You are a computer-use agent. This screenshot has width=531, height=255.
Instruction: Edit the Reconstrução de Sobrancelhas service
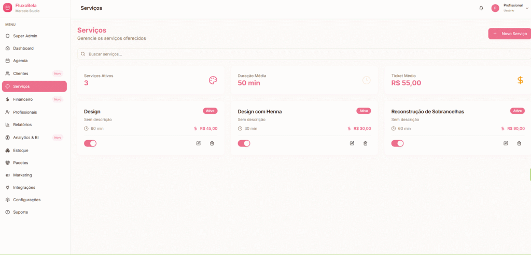pyautogui.click(x=506, y=143)
